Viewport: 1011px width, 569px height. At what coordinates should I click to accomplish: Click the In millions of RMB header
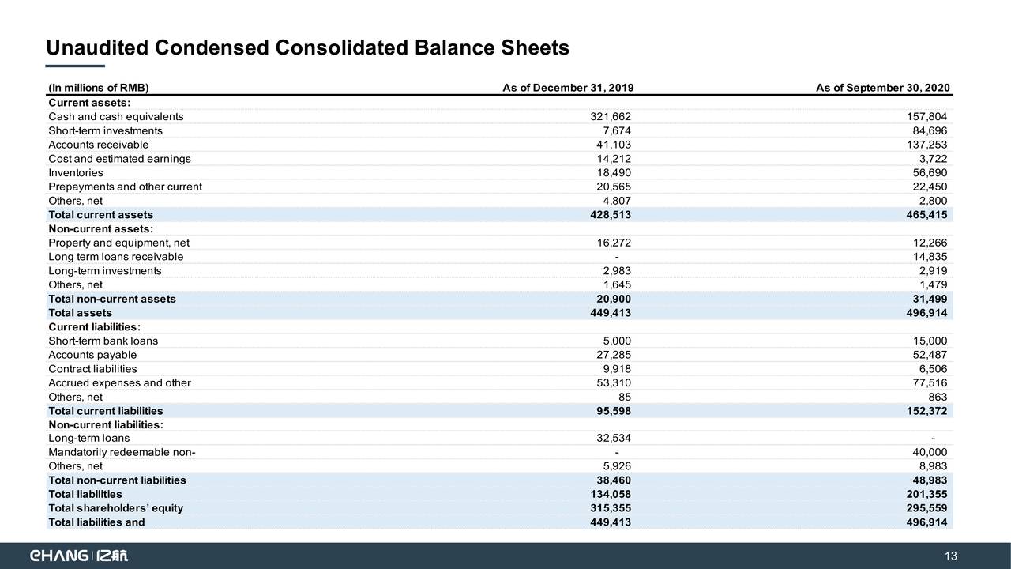[99, 87]
